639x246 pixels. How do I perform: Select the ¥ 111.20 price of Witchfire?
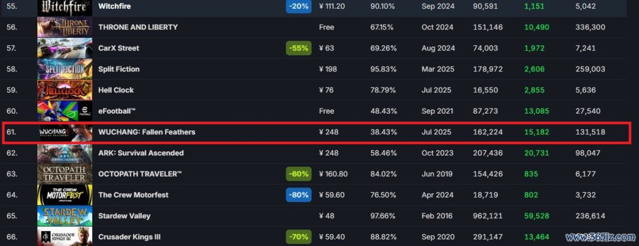333,6
